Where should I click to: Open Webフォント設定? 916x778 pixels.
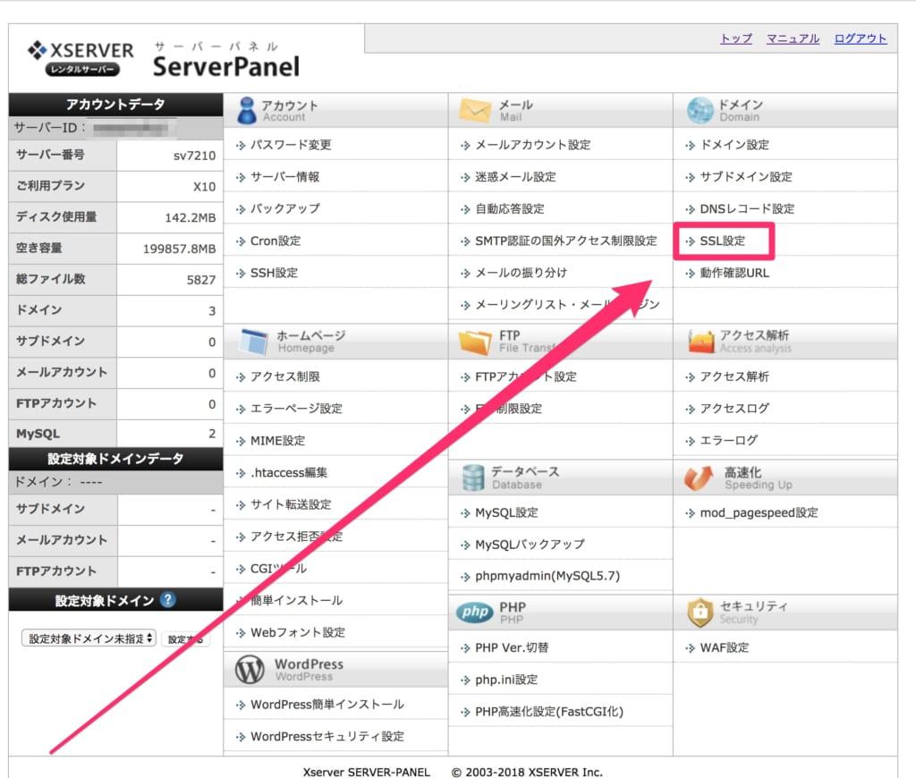click(x=297, y=632)
